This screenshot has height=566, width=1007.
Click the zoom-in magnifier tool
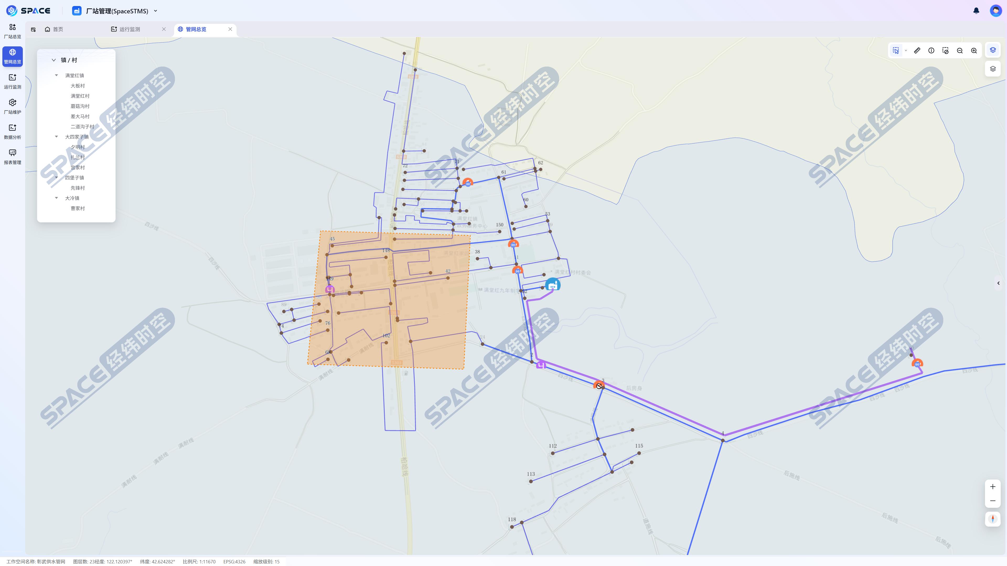974,50
